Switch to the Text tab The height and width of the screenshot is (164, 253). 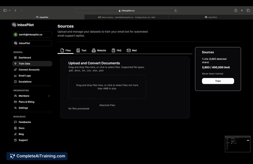click(81, 51)
